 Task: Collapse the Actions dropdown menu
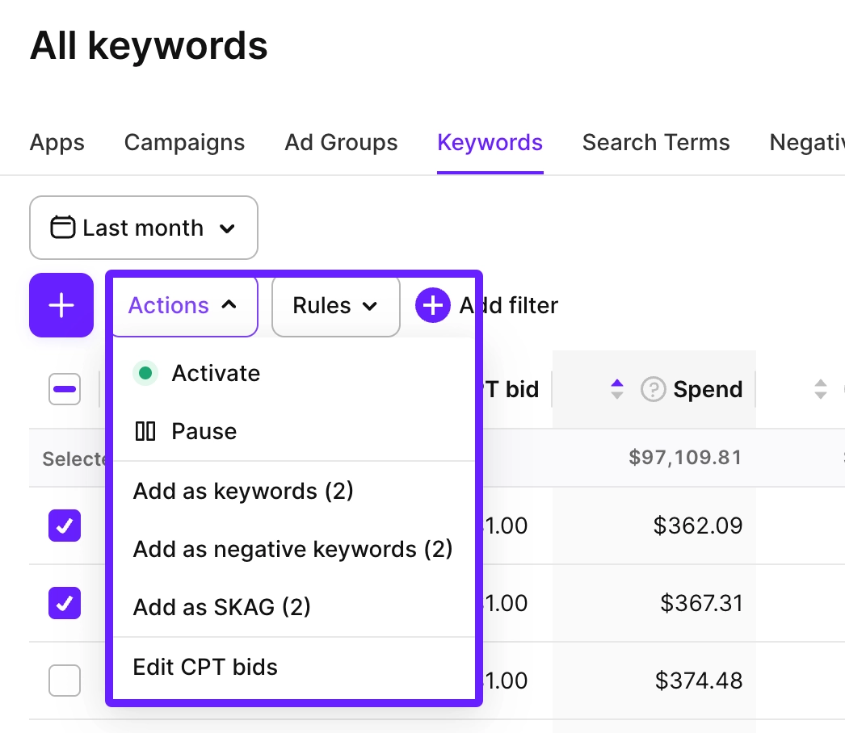click(x=183, y=305)
